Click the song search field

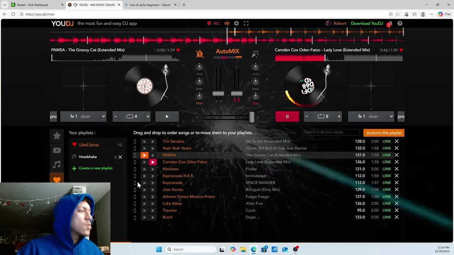tap(331, 132)
